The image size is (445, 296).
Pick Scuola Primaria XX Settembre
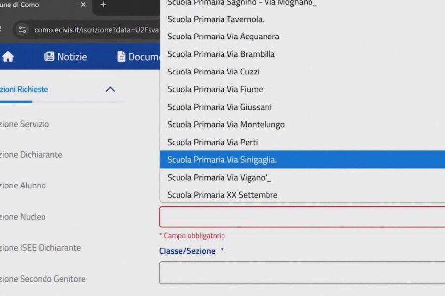coord(302,195)
